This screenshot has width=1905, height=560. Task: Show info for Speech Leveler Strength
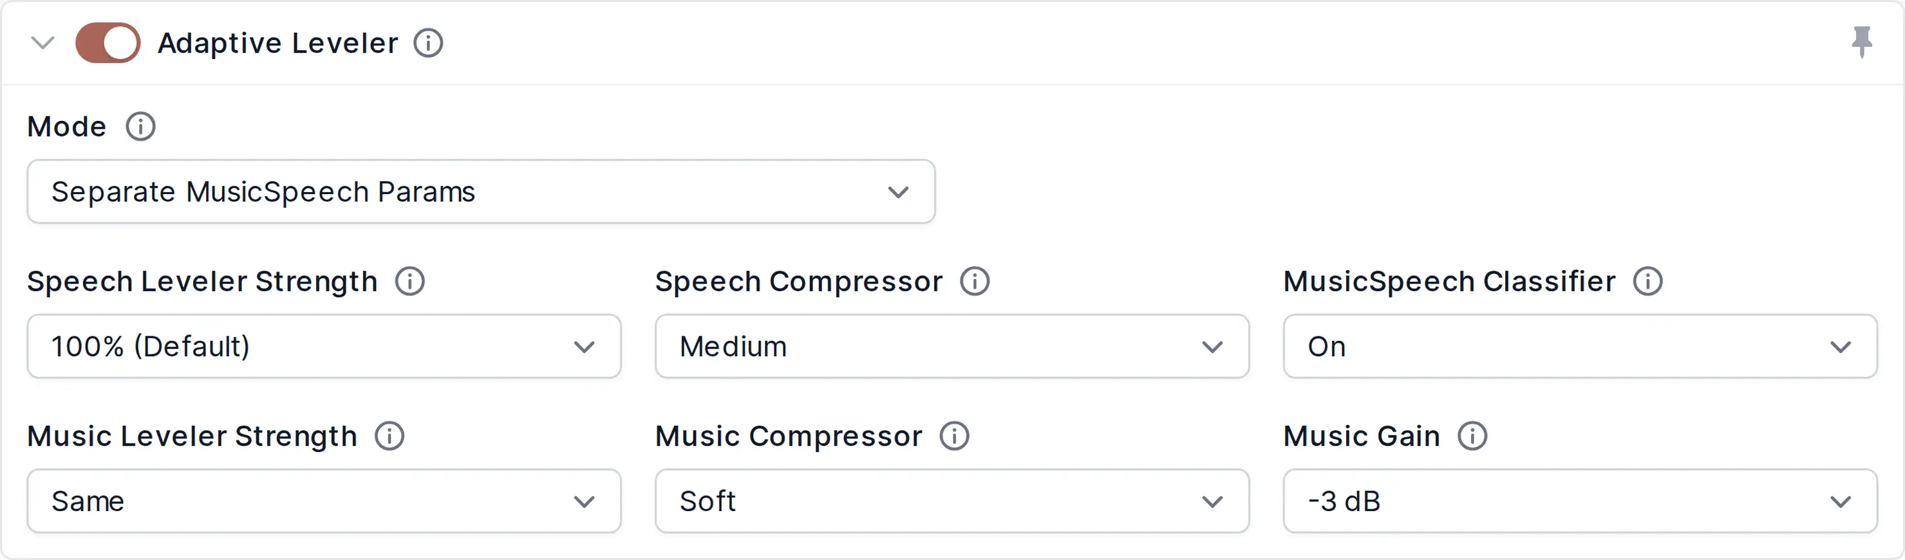(409, 282)
